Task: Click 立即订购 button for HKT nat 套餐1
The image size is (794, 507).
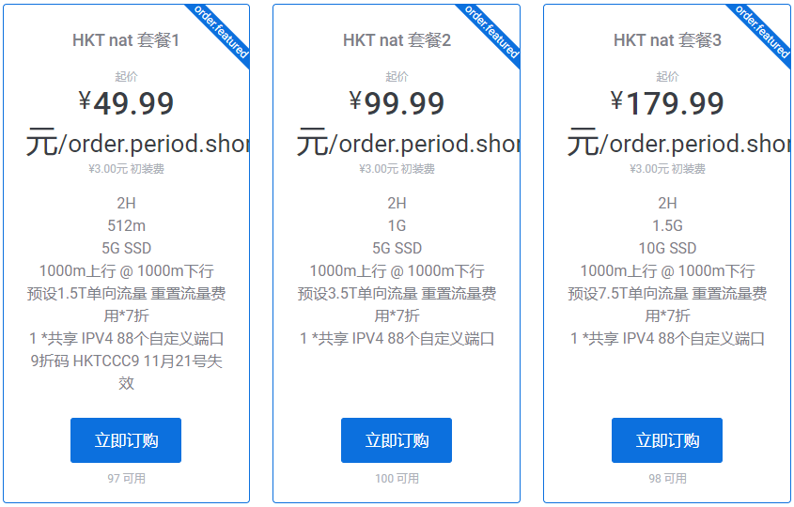Action: [126, 440]
